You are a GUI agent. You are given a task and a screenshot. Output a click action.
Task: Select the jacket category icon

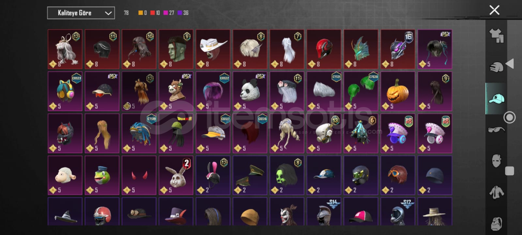point(496,192)
